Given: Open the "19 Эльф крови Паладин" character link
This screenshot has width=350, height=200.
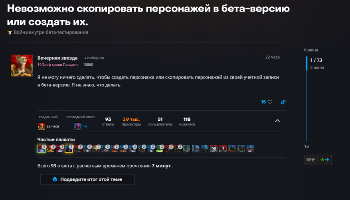Looking at the screenshot, I should coord(57,65).
